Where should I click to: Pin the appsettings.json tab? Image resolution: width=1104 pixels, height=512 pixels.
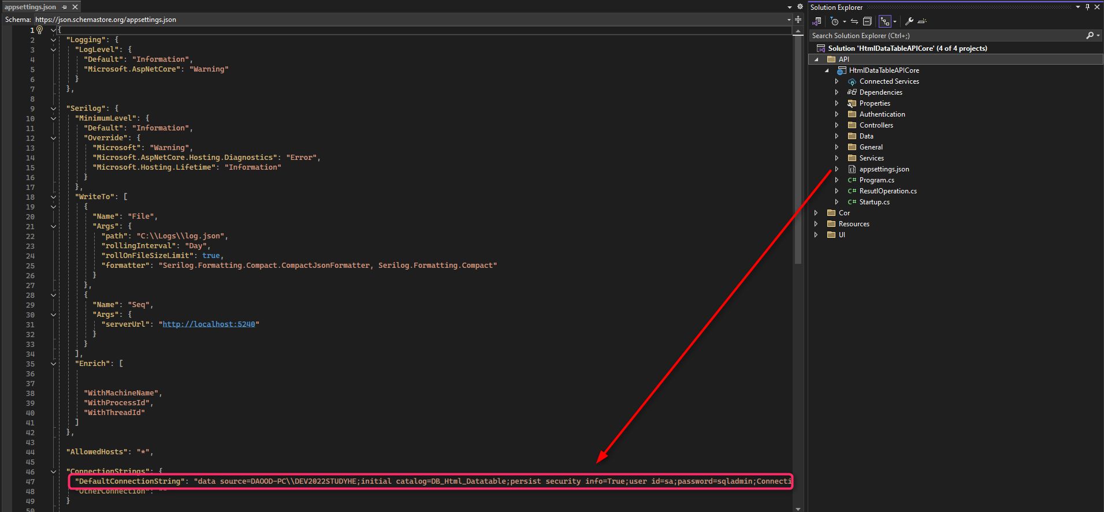[x=65, y=7]
